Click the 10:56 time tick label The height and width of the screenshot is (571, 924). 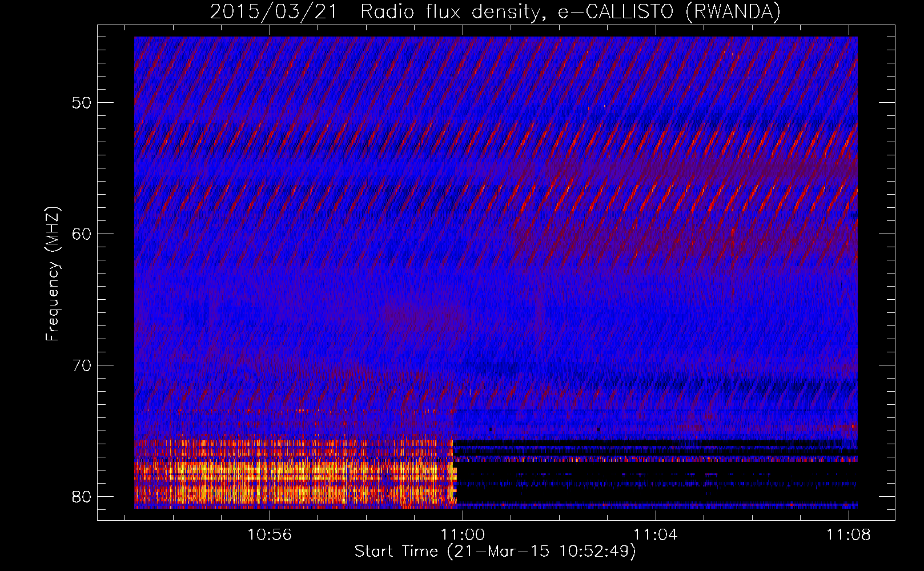tap(270, 534)
